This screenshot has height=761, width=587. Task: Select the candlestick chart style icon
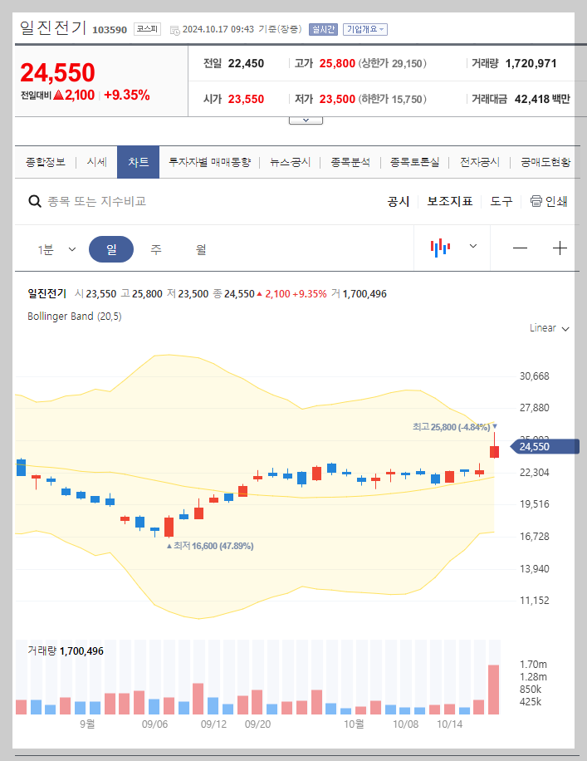pyautogui.click(x=443, y=248)
